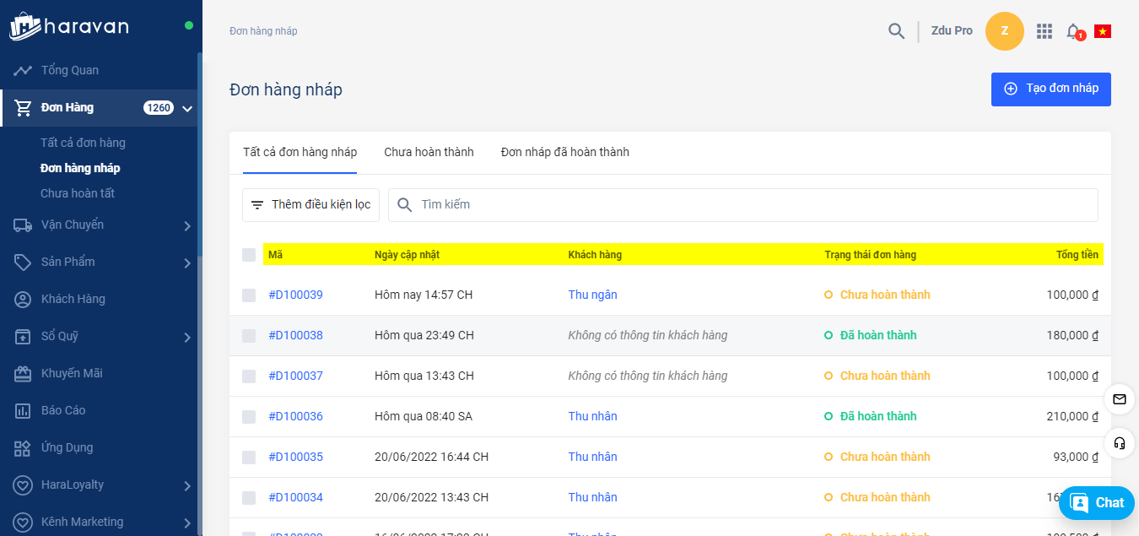Click the mail envelope floating icon
Viewport: 1139px width, 536px height.
(1120, 399)
